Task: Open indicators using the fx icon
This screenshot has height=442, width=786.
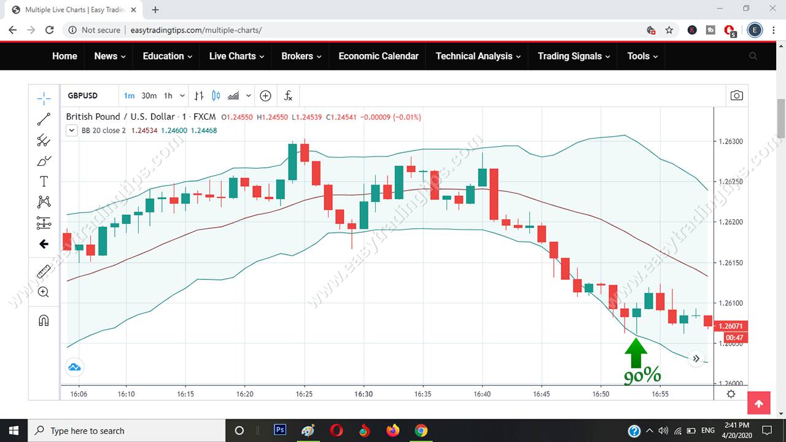Action: (x=287, y=96)
